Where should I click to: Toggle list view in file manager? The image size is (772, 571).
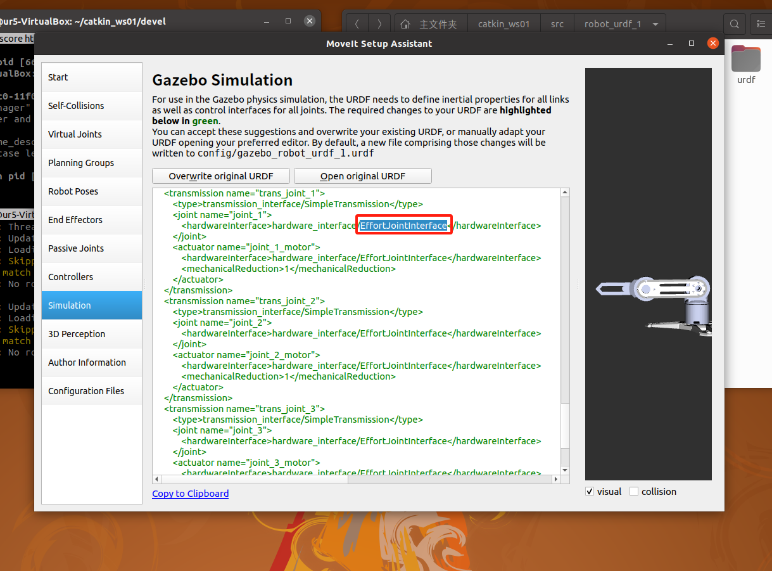(761, 24)
